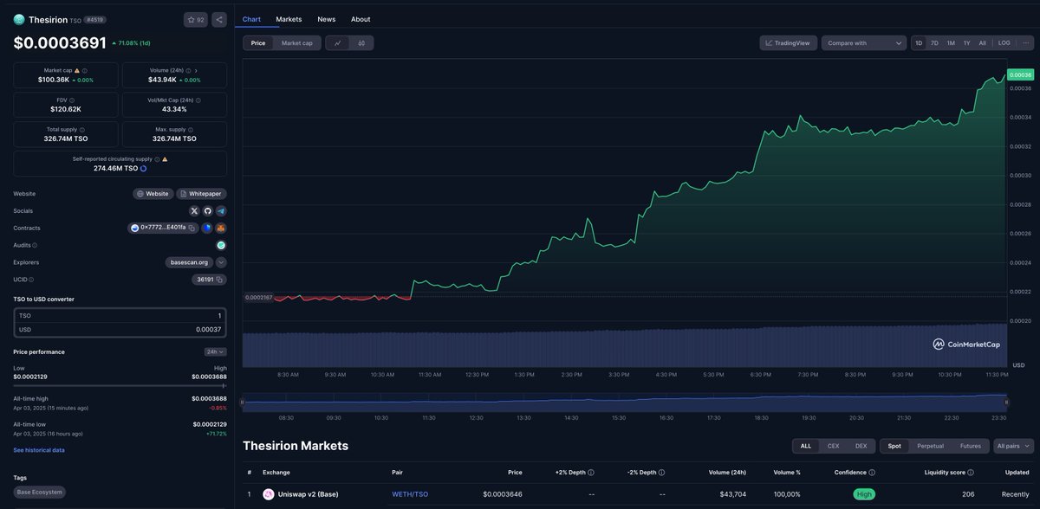This screenshot has height=509, width=1040.
Task: Switch to the About tab
Action: point(361,19)
